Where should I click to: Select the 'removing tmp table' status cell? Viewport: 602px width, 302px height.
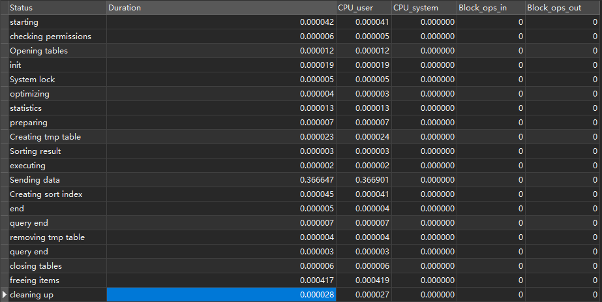pos(57,237)
